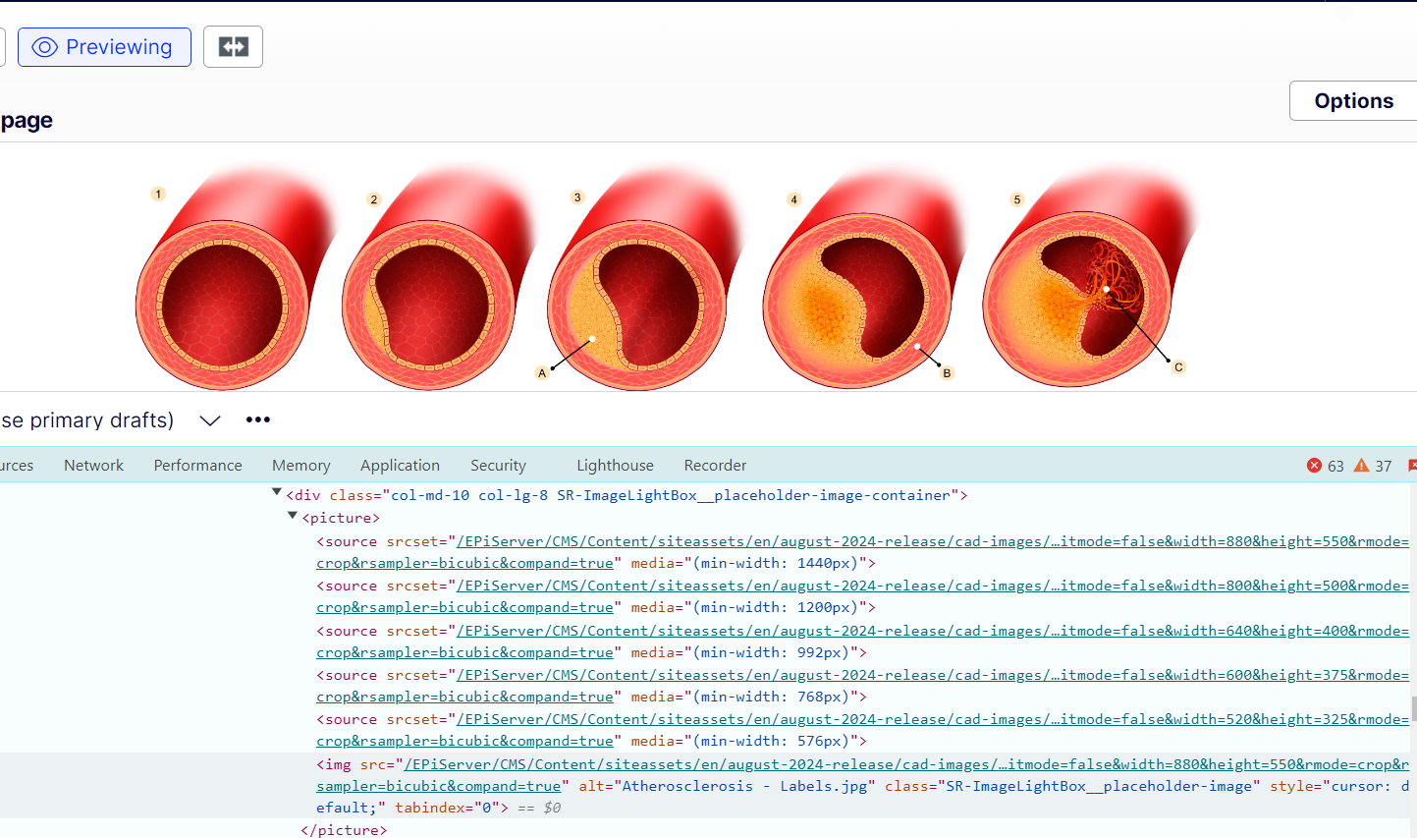This screenshot has width=1417, height=838.
Task: Open the Performance tab
Action: click(x=197, y=466)
